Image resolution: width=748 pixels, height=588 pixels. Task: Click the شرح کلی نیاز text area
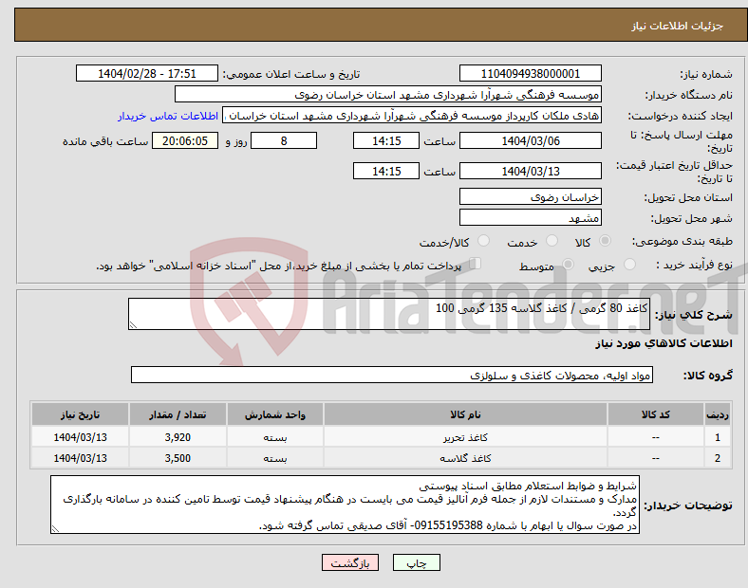pyautogui.click(x=389, y=314)
